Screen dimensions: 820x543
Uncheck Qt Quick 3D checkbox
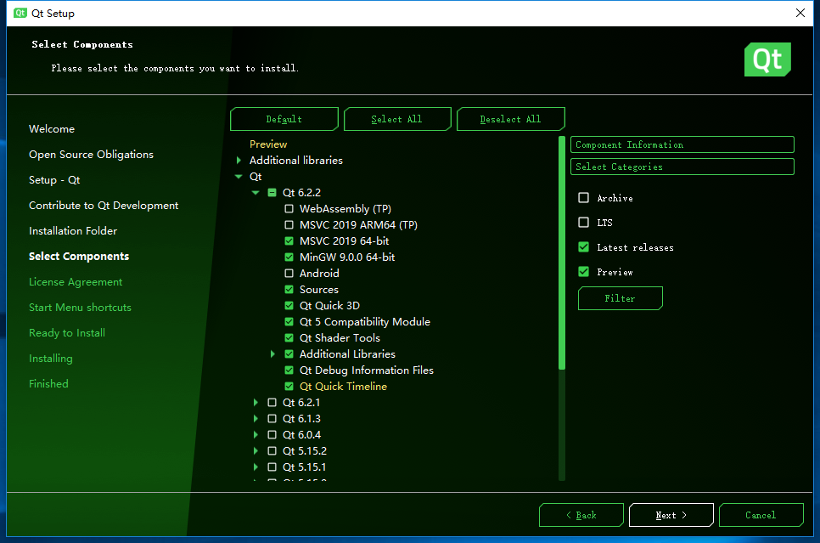tap(289, 306)
